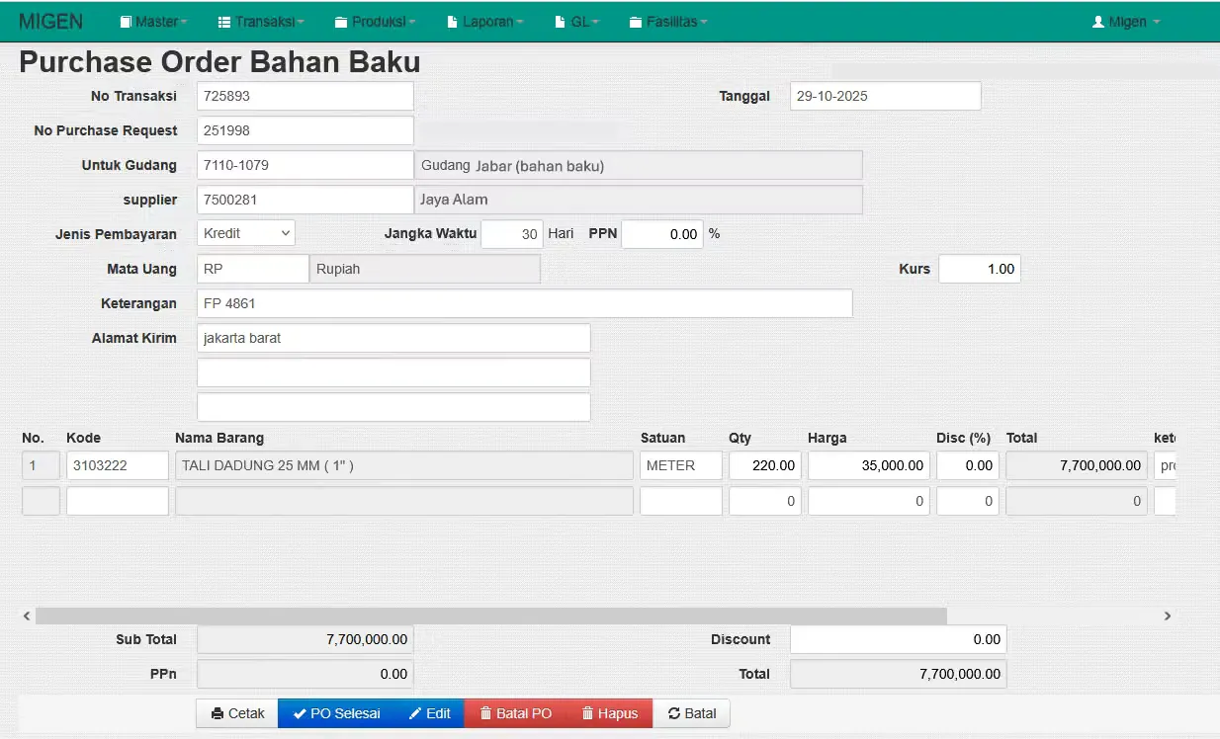This screenshot has width=1220, height=739.
Task: Open the Fasilitas menu
Action: [x=669, y=22]
